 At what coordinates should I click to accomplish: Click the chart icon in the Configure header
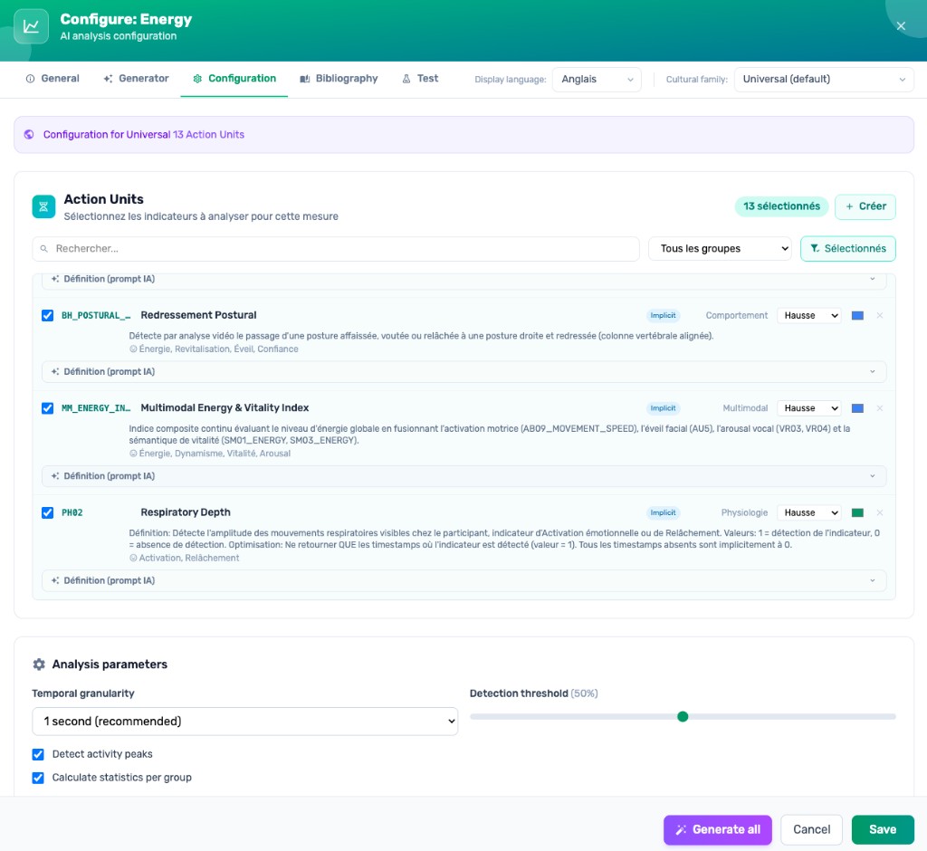tap(31, 26)
